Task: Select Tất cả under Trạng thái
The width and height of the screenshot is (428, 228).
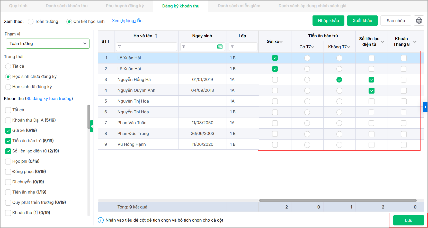Action: point(8,66)
